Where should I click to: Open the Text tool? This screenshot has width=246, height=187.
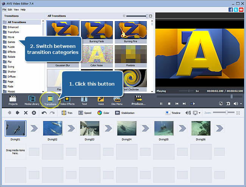pos(84,101)
